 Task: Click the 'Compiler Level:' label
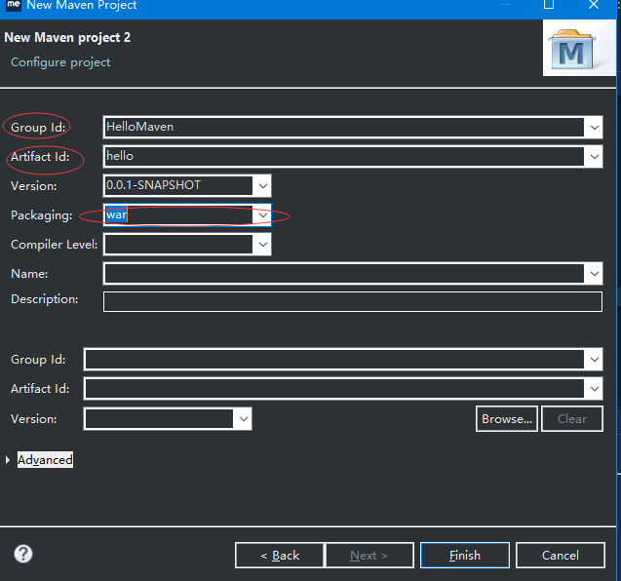tap(55, 245)
